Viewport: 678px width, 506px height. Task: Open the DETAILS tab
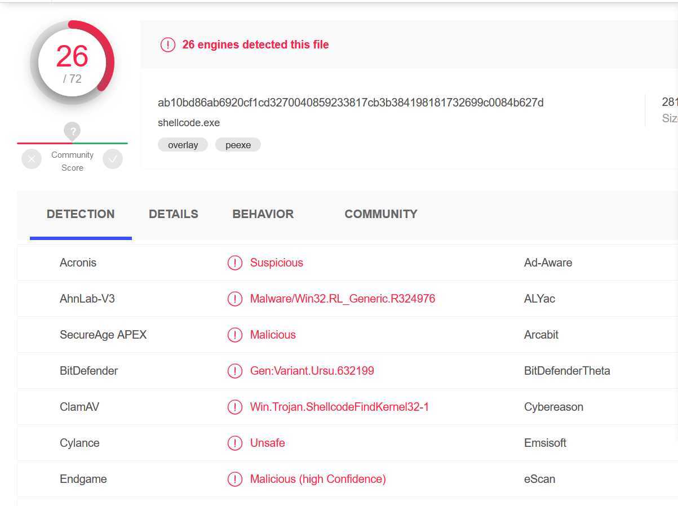click(174, 214)
